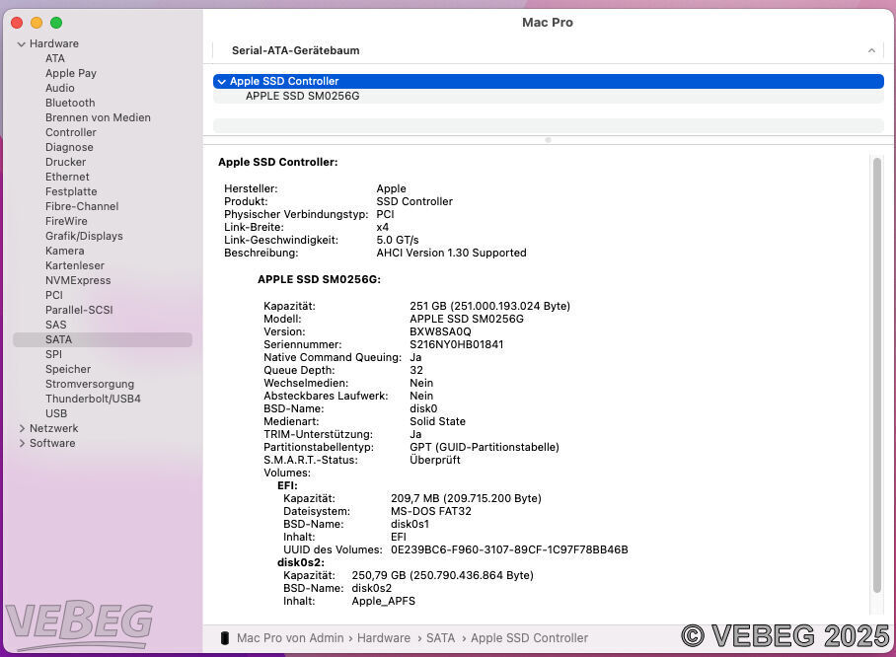Show FireWire information
896x657 pixels.
click(x=66, y=221)
